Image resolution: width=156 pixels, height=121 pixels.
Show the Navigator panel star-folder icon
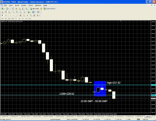[20, 9]
